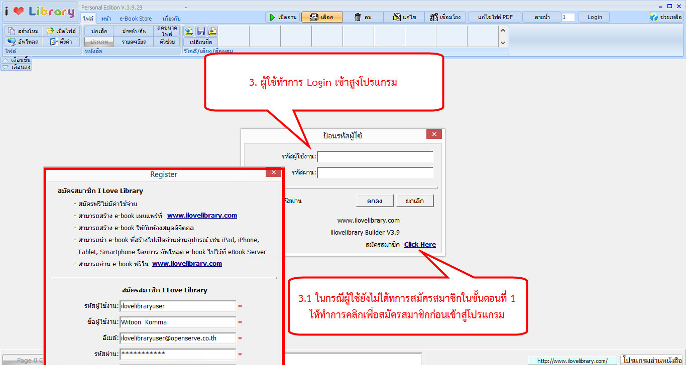Click the ตัวช่วย button
The height and width of the screenshot is (365, 686).
(166, 42)
